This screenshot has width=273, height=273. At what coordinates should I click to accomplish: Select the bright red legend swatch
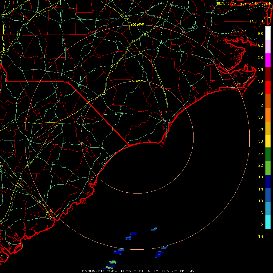[268, 87]
